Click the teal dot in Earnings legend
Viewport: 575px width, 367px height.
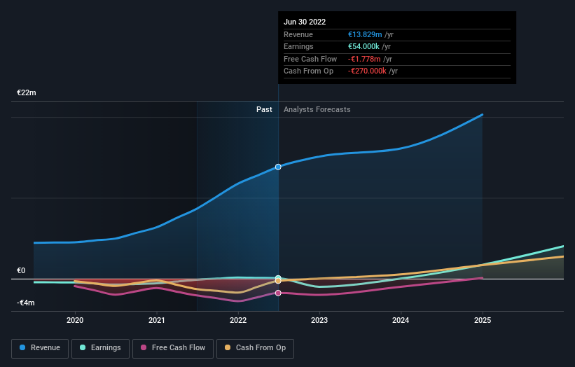pos(83,347)
